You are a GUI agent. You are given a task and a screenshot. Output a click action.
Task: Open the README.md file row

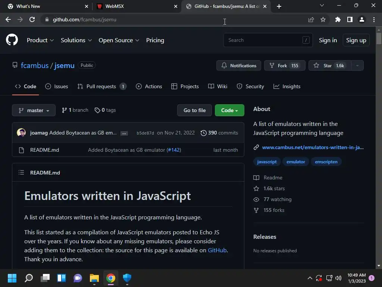(128, 150)
